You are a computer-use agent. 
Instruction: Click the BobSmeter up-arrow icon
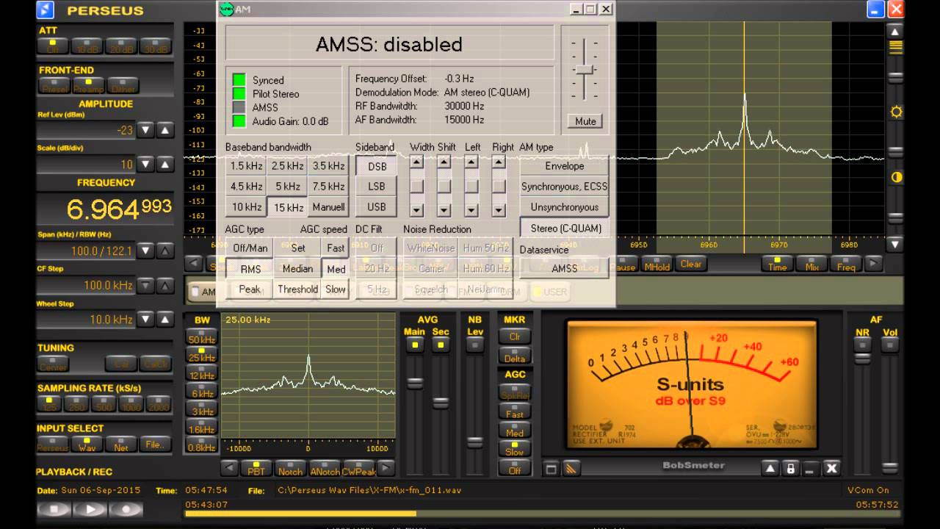pos(770,469)
